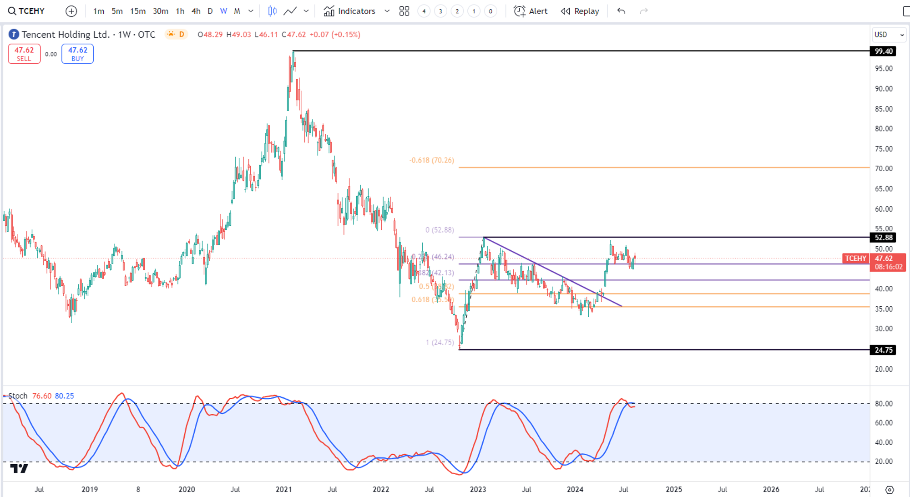Switch to the daily D timeframe
Viewport: 910px width, 497px height.
[x=210, y=11]
